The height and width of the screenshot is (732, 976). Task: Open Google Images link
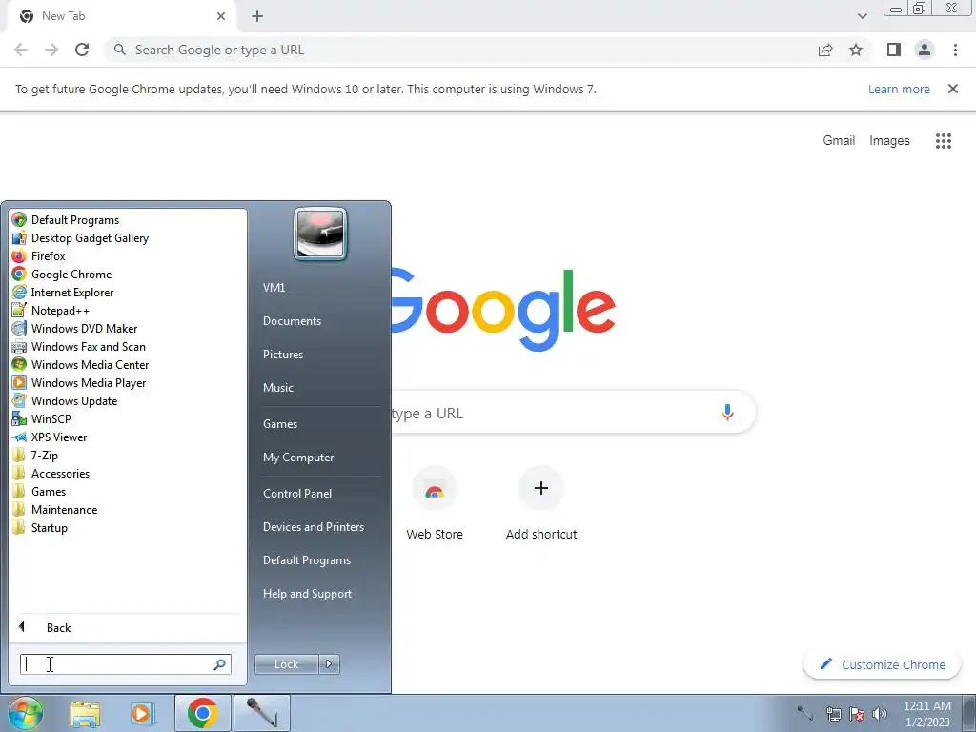point(889,141)
